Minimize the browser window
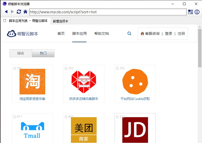The width and height of the screenshot is (202, 143). [173, 4]
